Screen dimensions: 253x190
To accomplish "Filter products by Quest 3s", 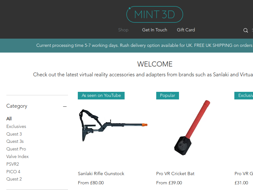I will tap(15, 141).
